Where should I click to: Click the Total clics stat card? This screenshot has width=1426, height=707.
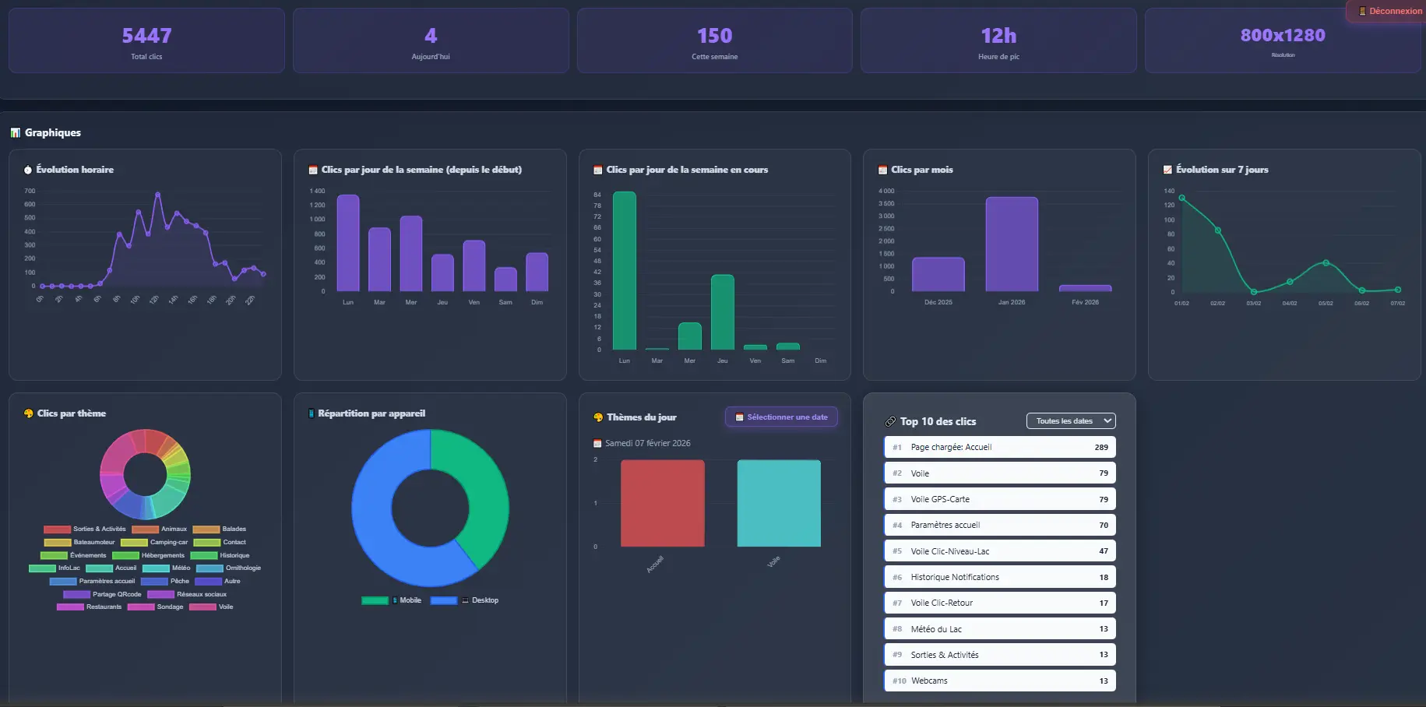pos(146,40)
